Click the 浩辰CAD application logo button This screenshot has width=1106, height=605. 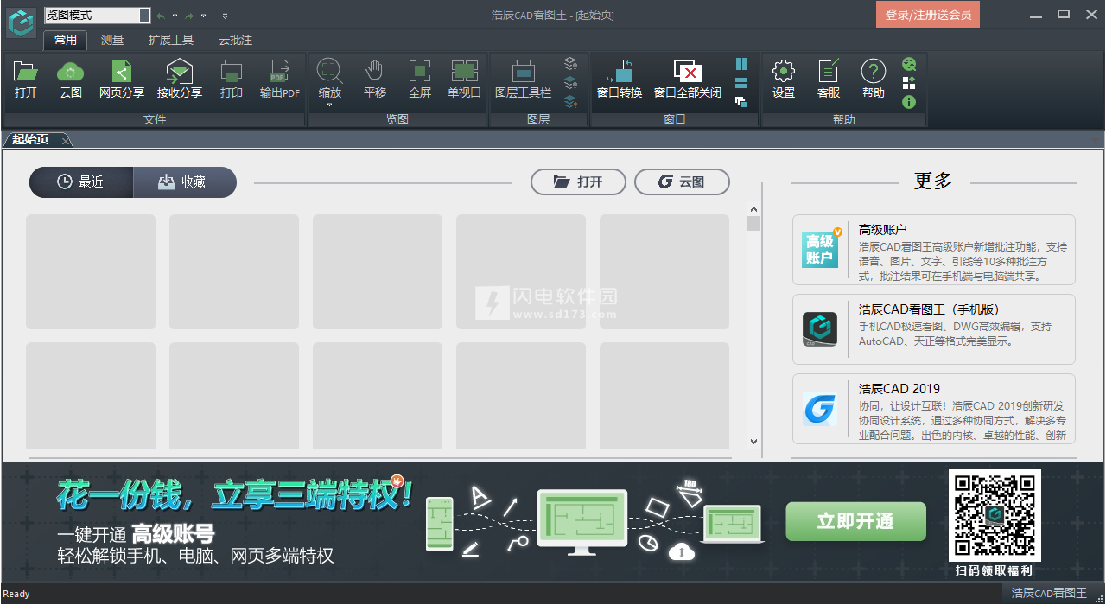(x=21, y=22)
